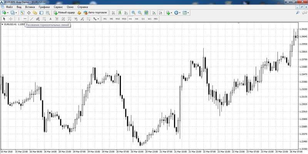Image resolution: width=308 pixels, height=154 pixels.
Task: Select the Text 'A' tool
Action: (x=50, y=19)
